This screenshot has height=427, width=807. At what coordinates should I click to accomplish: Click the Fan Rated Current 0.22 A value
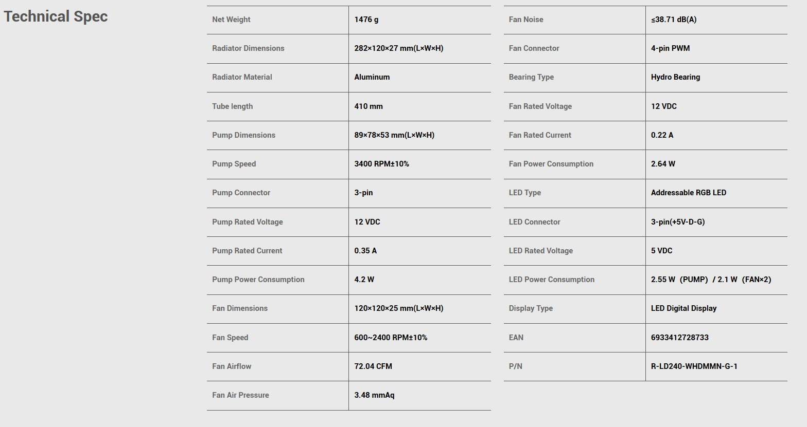[662, 135]
